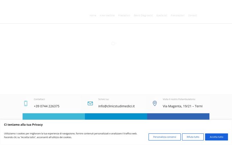Image resolution: width=232 pixels, height=145 pixels.
Task: Open the Home menu item
Action: tap(93, 15)
